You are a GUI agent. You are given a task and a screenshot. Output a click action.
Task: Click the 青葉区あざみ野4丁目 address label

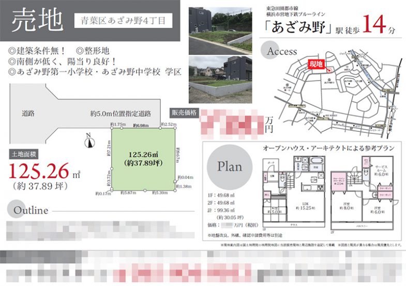coord(123,21)
